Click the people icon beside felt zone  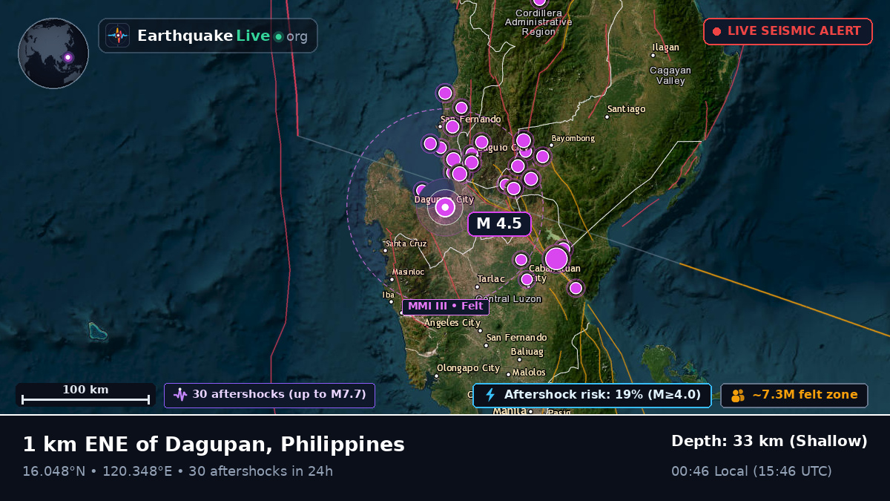[737, 396]
